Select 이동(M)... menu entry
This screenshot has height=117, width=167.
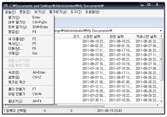tap(28, 48)
